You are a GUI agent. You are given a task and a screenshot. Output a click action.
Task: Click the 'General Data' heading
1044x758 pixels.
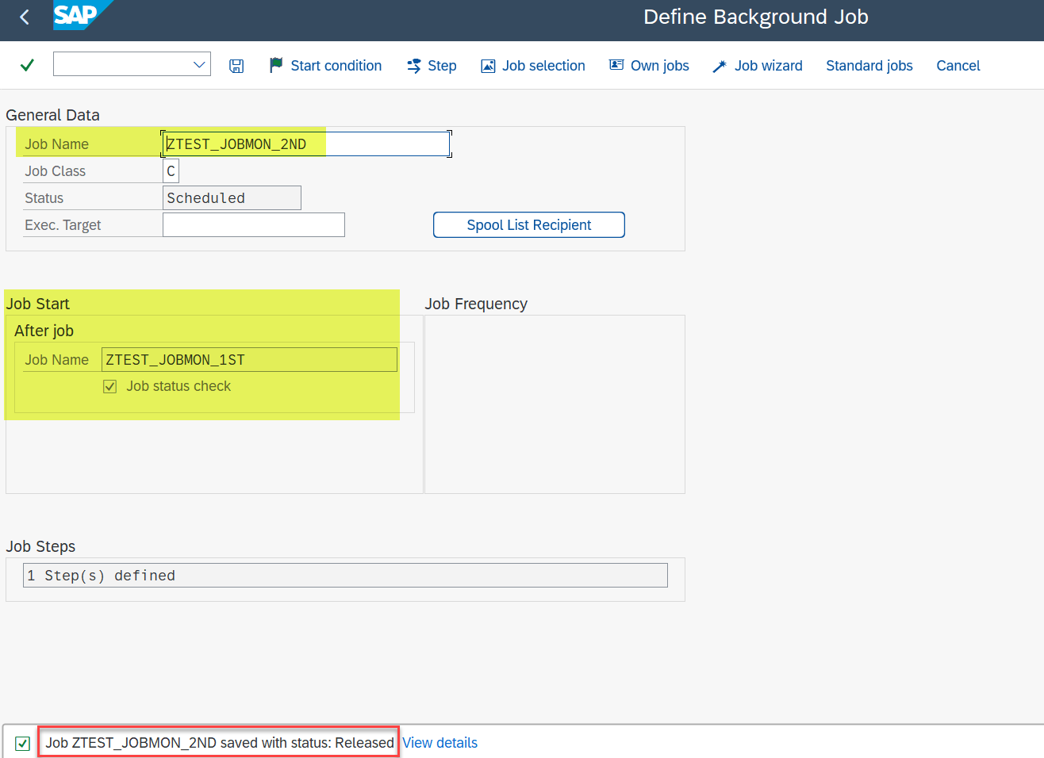pyautogui.click(x=53, y=115)
